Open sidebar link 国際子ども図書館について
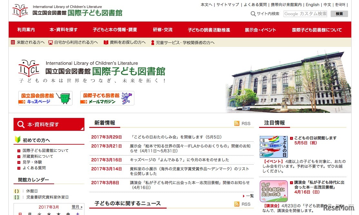This screenshot has width=359, height=215. (45, 151)
